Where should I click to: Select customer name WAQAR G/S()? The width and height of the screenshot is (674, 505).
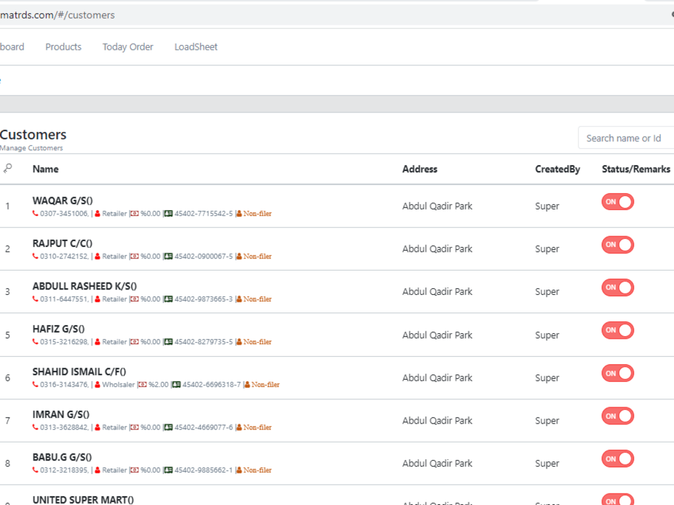coord(62,201)
